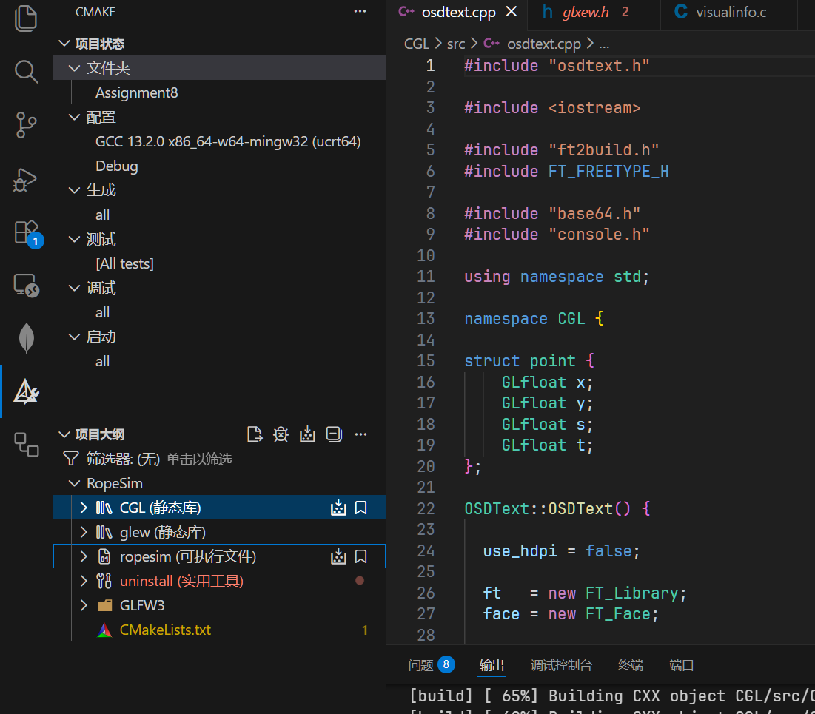Click 单击以筛选 to set filter
This screenshot has width=815, height=714.
(199, 459)
